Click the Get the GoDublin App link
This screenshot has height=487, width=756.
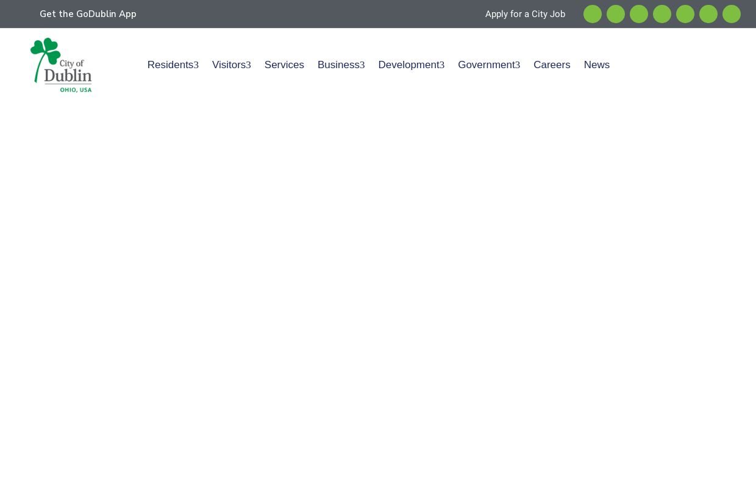pos(88,14)
